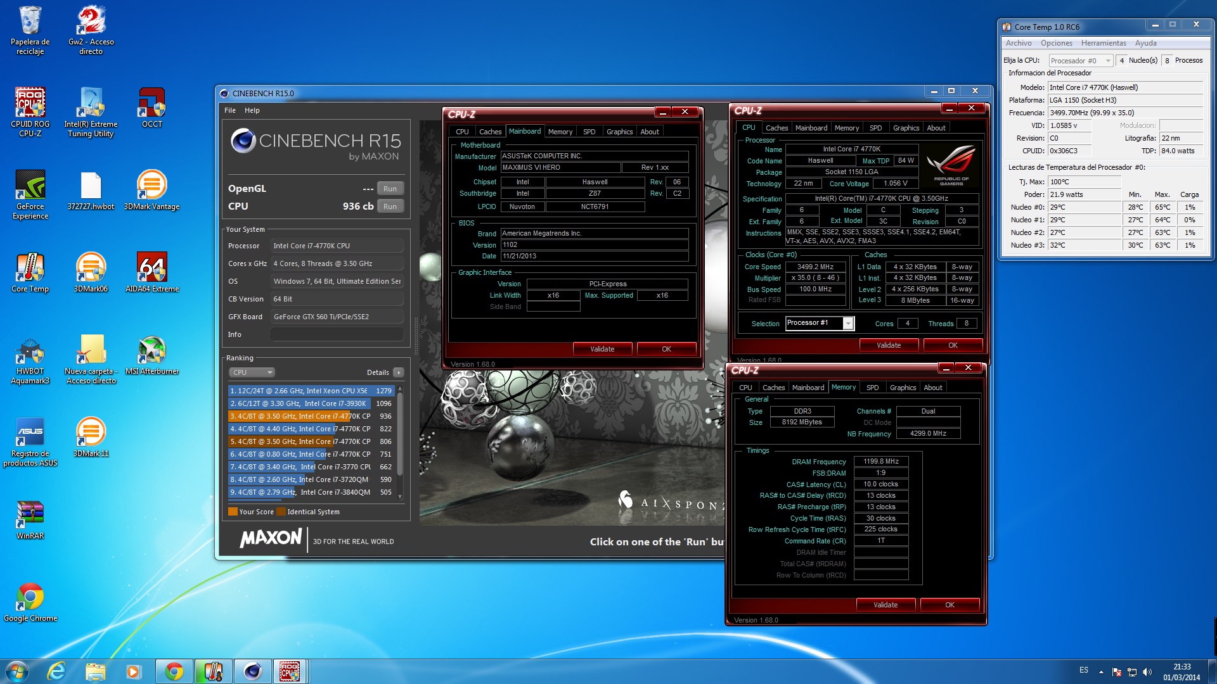
Task: Open Core Temp Opciones menu
Action: [x=1057, y=43]
